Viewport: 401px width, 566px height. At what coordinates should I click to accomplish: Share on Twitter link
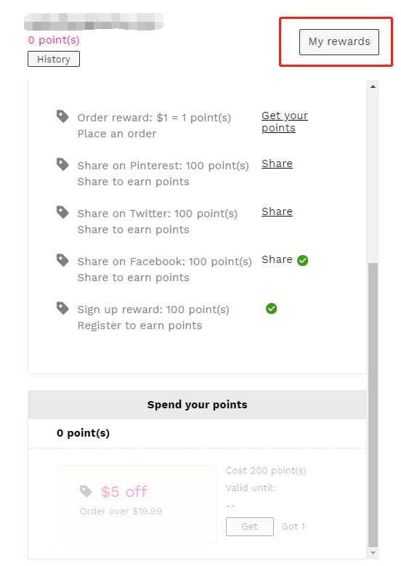277,211
